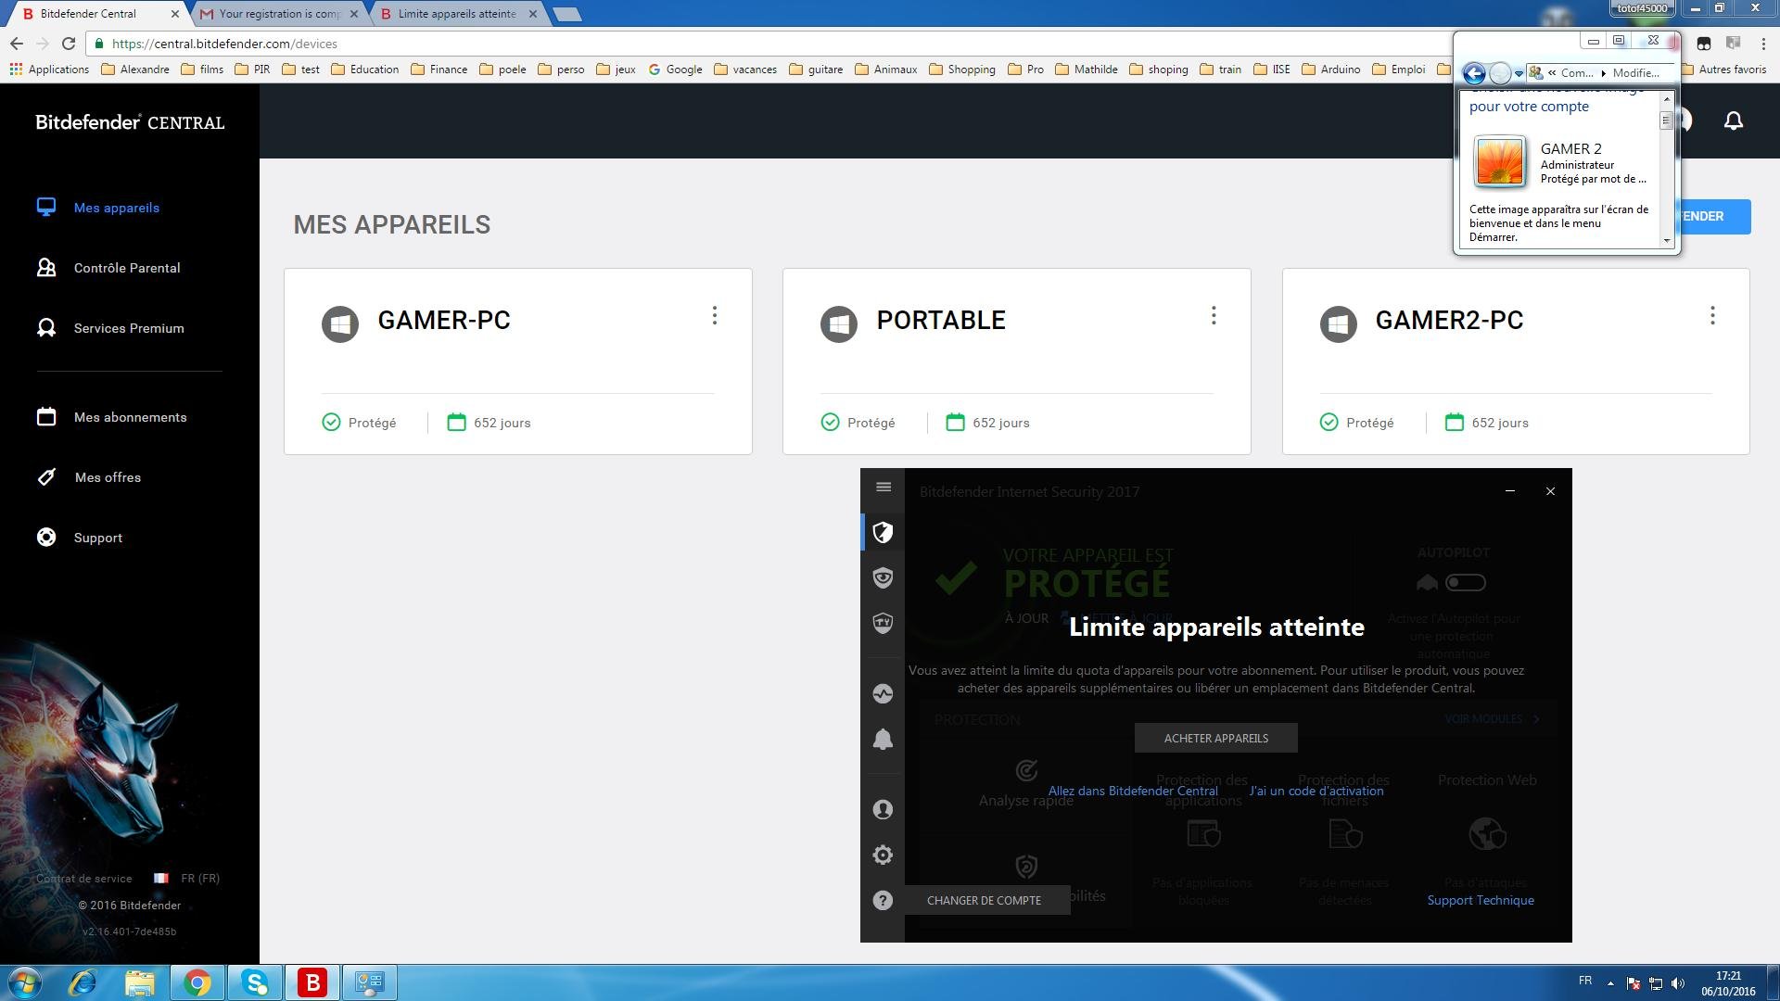1780x1001 pixels.
Task: Open the Shopping bookmarks folder
Action: click(961, 70)
